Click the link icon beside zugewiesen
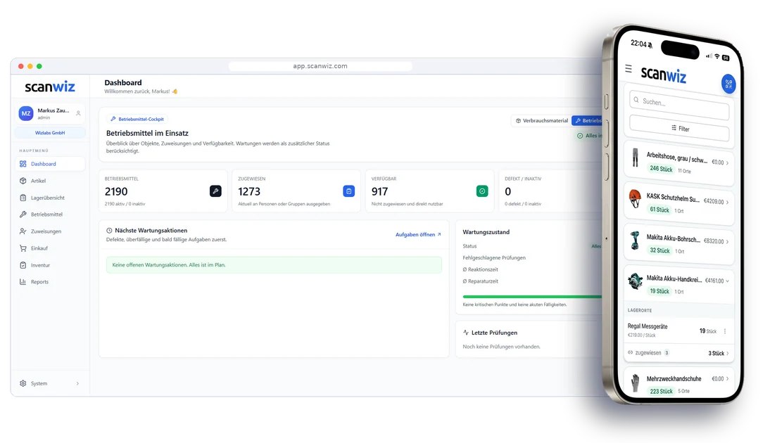 (631, 352)
